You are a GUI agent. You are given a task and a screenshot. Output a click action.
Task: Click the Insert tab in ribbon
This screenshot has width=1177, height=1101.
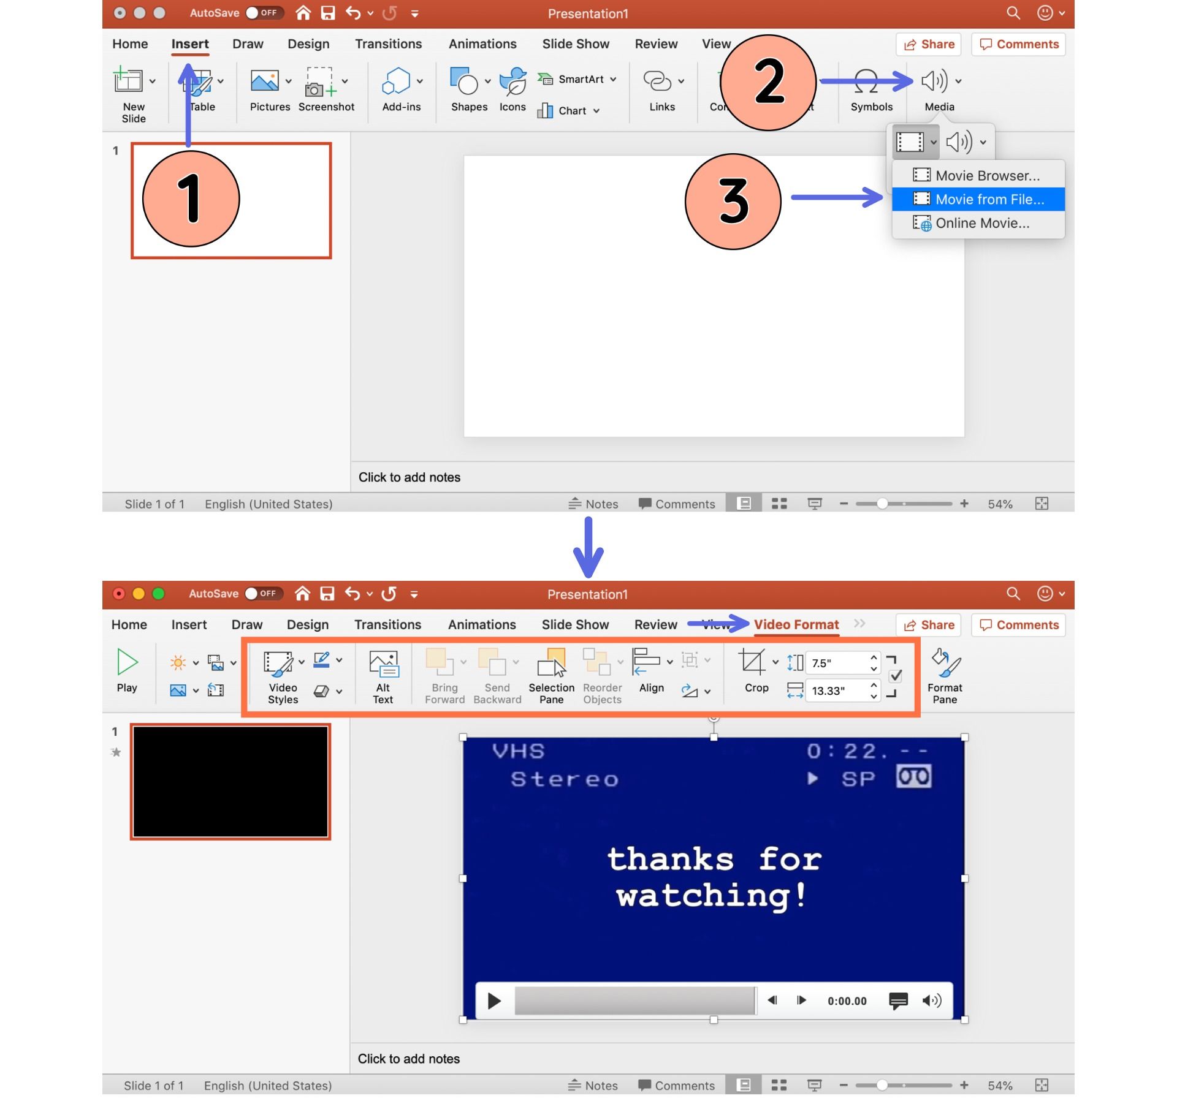[x=189, y=44]
